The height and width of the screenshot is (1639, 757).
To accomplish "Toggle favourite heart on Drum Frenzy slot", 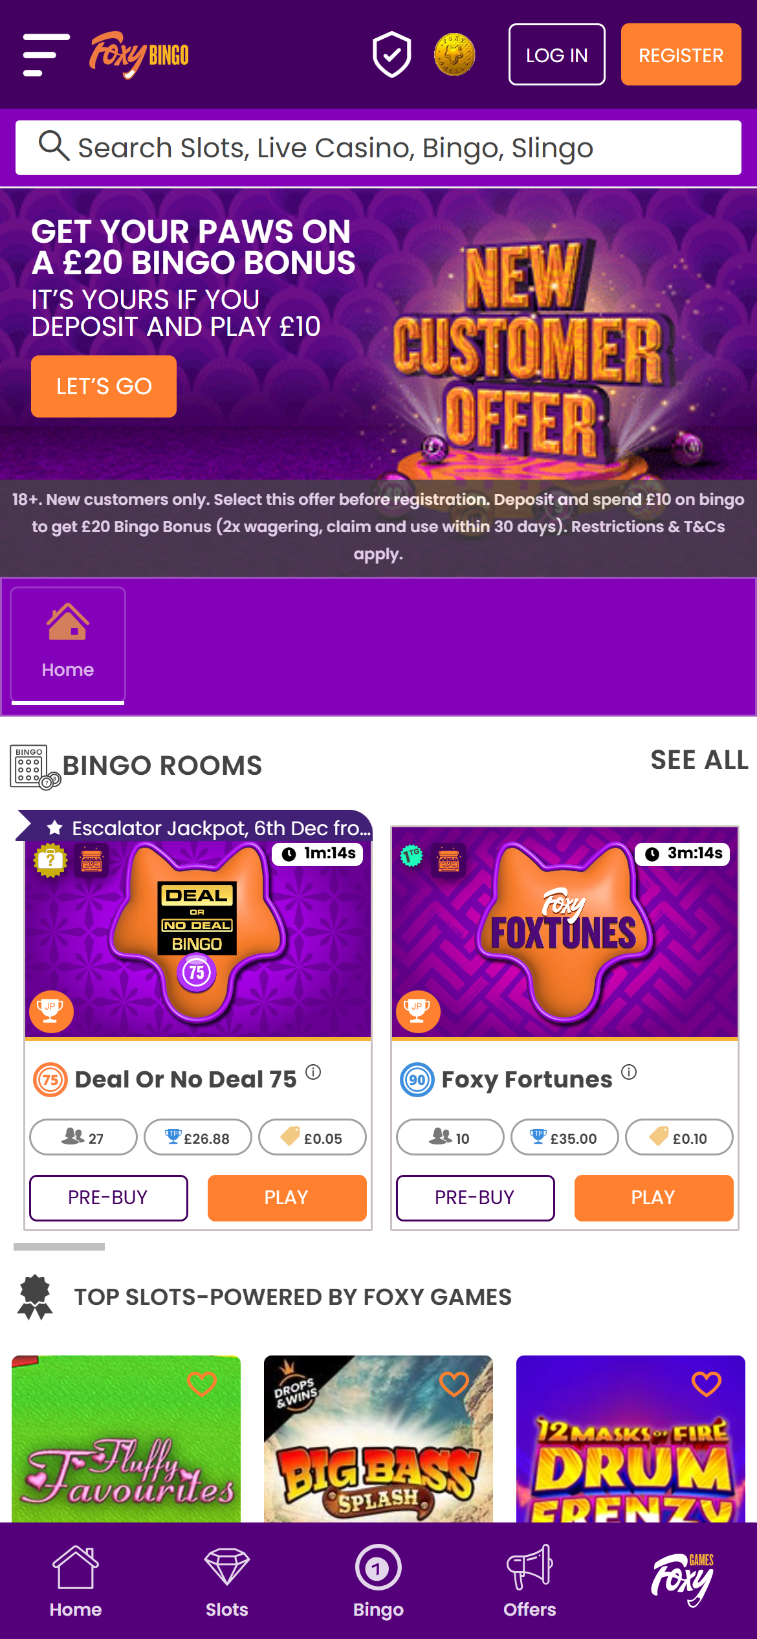I will tap(707, 1383).
